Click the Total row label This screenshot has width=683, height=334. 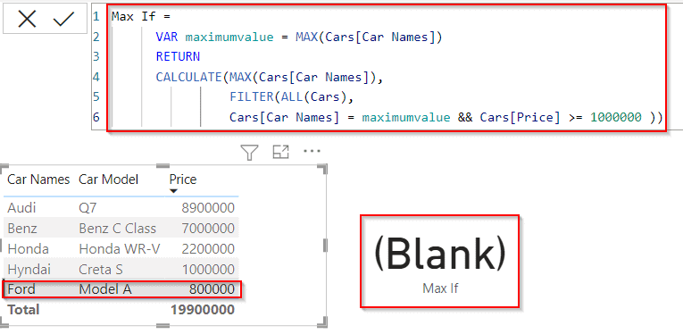pos(23,310)
